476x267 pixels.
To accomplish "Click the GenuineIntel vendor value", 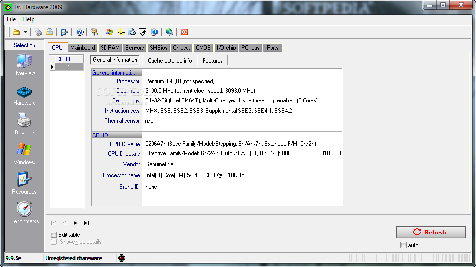I will pos(160,164).
